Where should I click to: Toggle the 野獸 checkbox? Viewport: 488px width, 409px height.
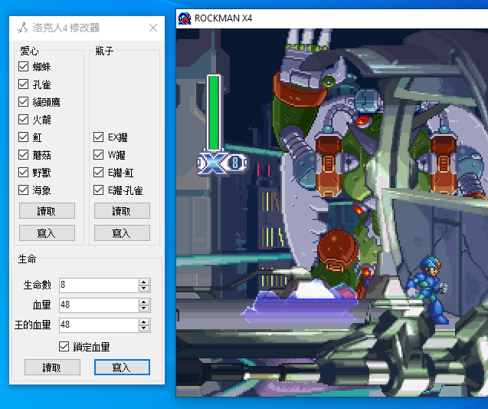pyautogui.click(x=23, y=173)
